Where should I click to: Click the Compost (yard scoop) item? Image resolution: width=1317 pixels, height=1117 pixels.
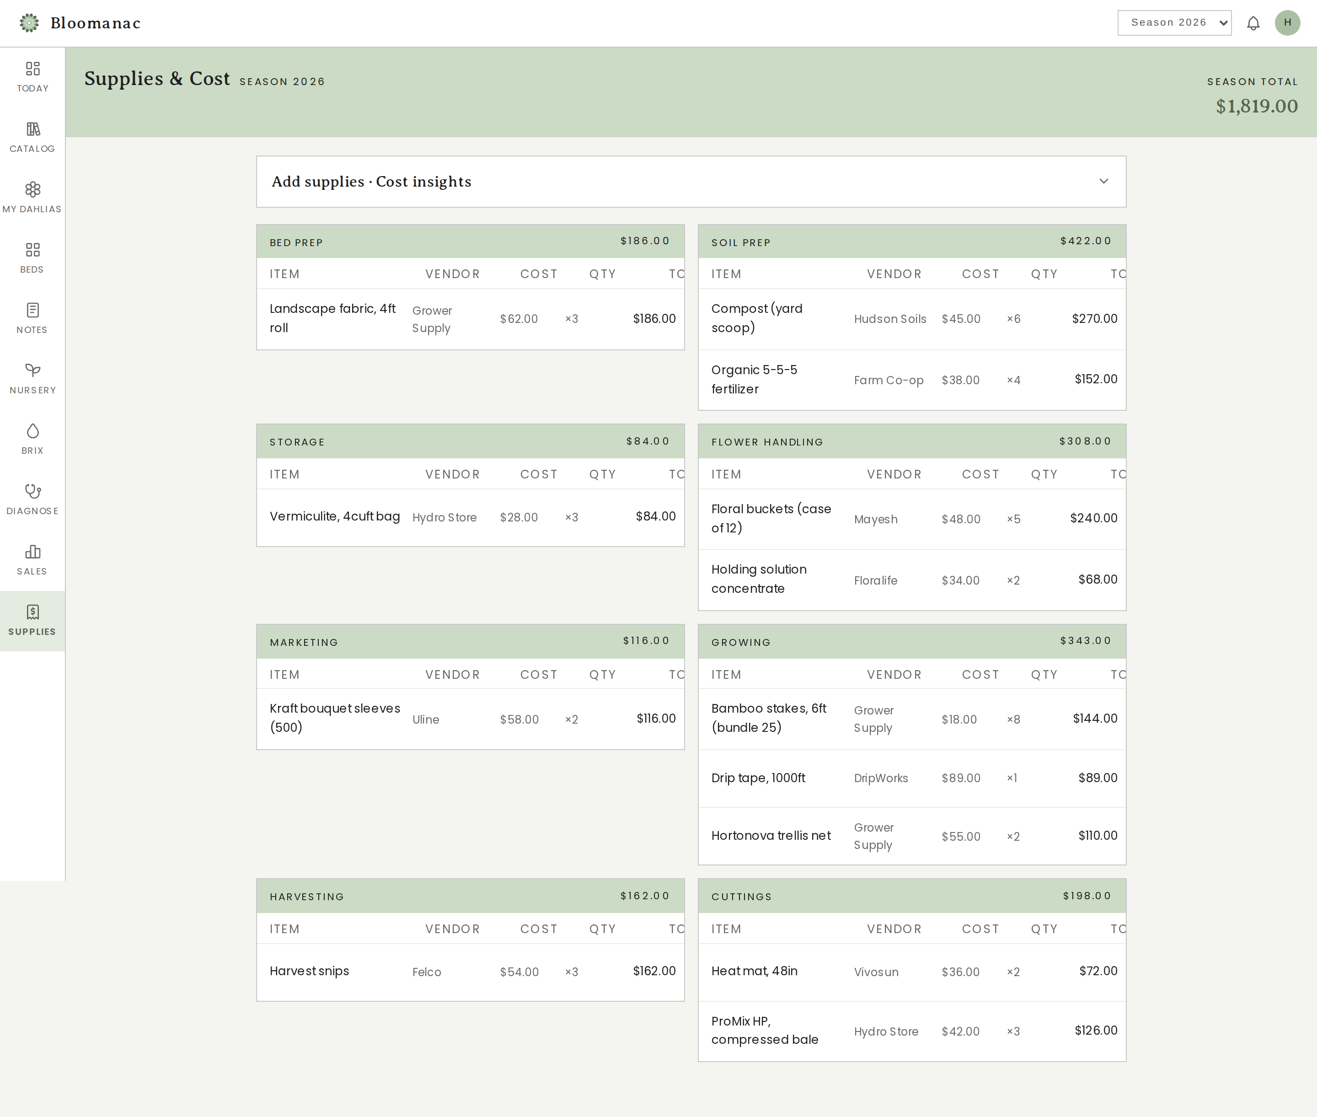click(x=757, y=318)
